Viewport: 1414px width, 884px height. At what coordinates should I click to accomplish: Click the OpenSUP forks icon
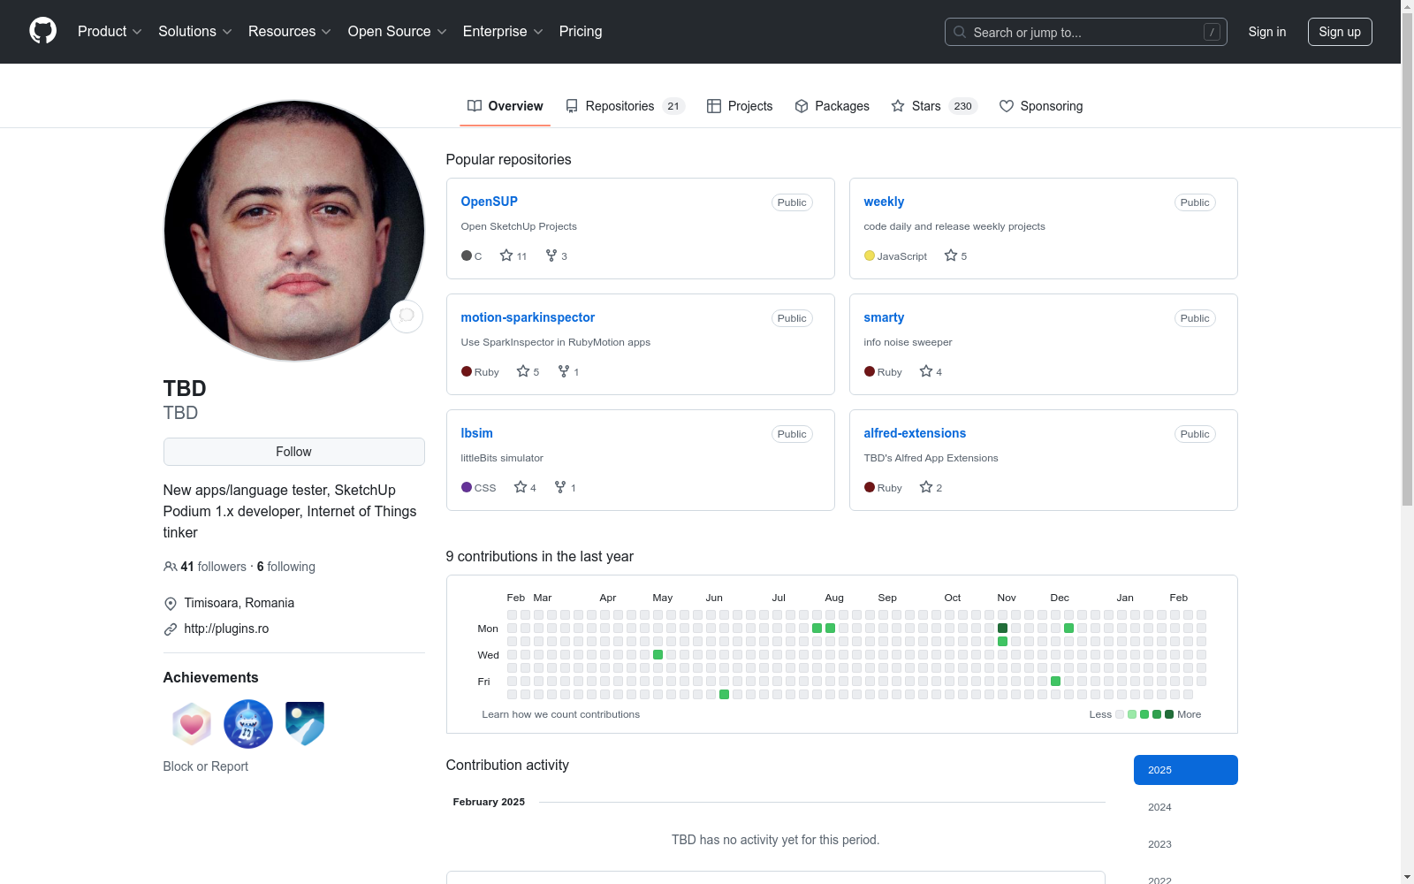551,255
